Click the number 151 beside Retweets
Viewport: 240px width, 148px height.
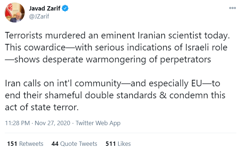coord(12,144)
